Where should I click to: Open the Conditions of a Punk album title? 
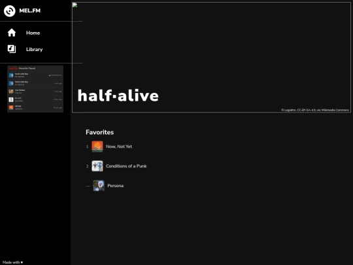tap(126, 166)
